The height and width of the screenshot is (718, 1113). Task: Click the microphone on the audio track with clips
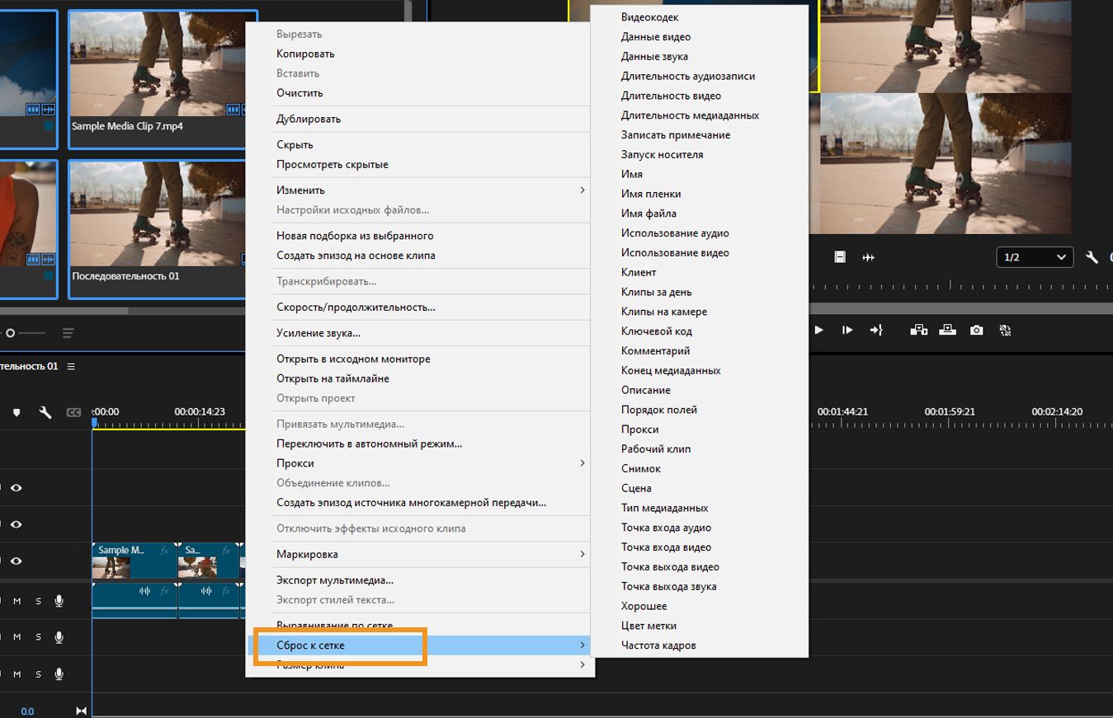pyautogui.click(x=59, y=601)
